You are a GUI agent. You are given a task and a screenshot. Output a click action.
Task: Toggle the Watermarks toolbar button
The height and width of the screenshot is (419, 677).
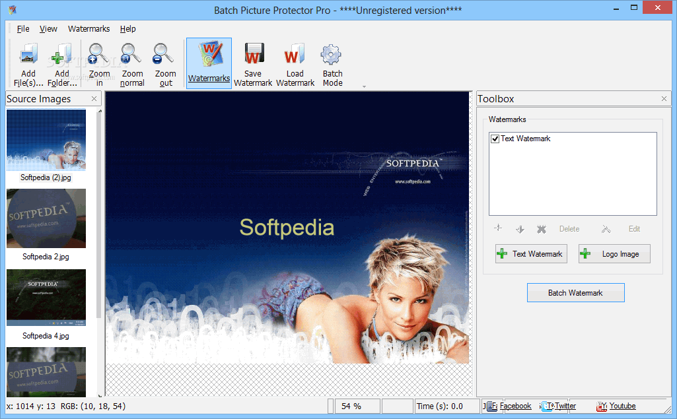pyautogui.click(x=209, y=63)
